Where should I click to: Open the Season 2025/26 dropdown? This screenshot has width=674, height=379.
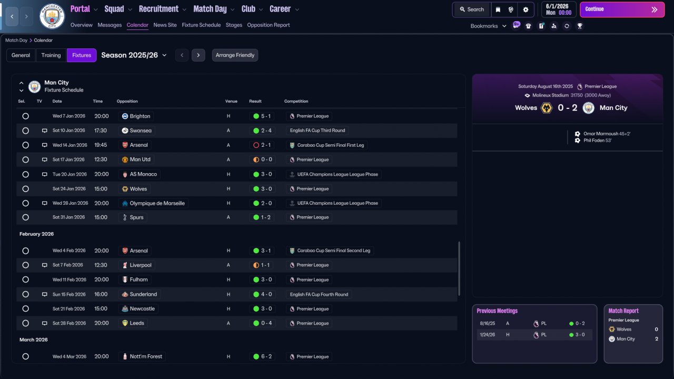[x=134, y=55]
